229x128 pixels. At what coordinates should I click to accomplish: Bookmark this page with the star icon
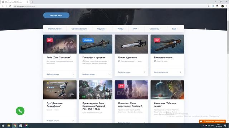(x=209, y=6)
